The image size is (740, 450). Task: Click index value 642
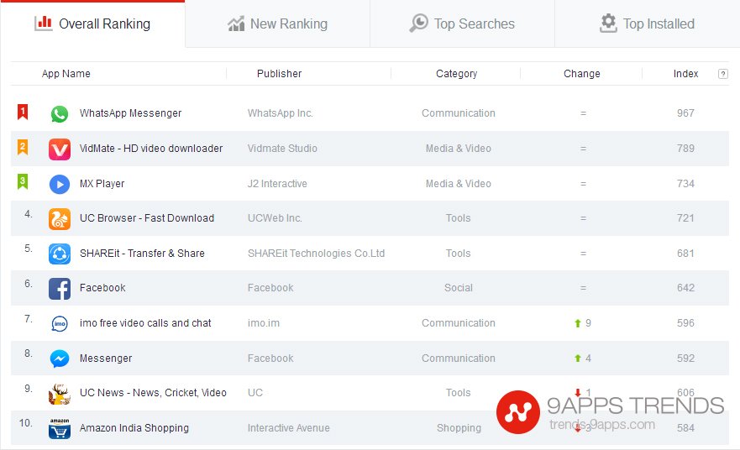pyautogui.click(x=685, y=288)
